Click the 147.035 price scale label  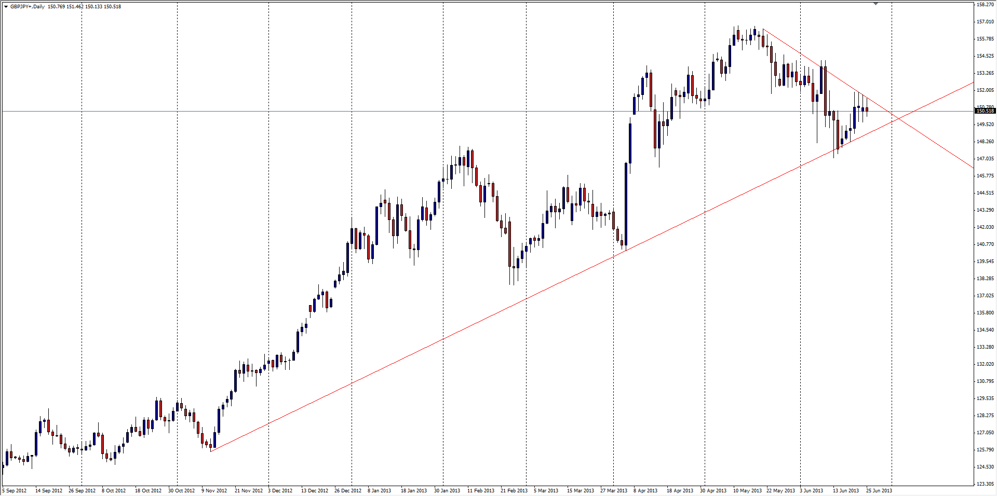985,159
